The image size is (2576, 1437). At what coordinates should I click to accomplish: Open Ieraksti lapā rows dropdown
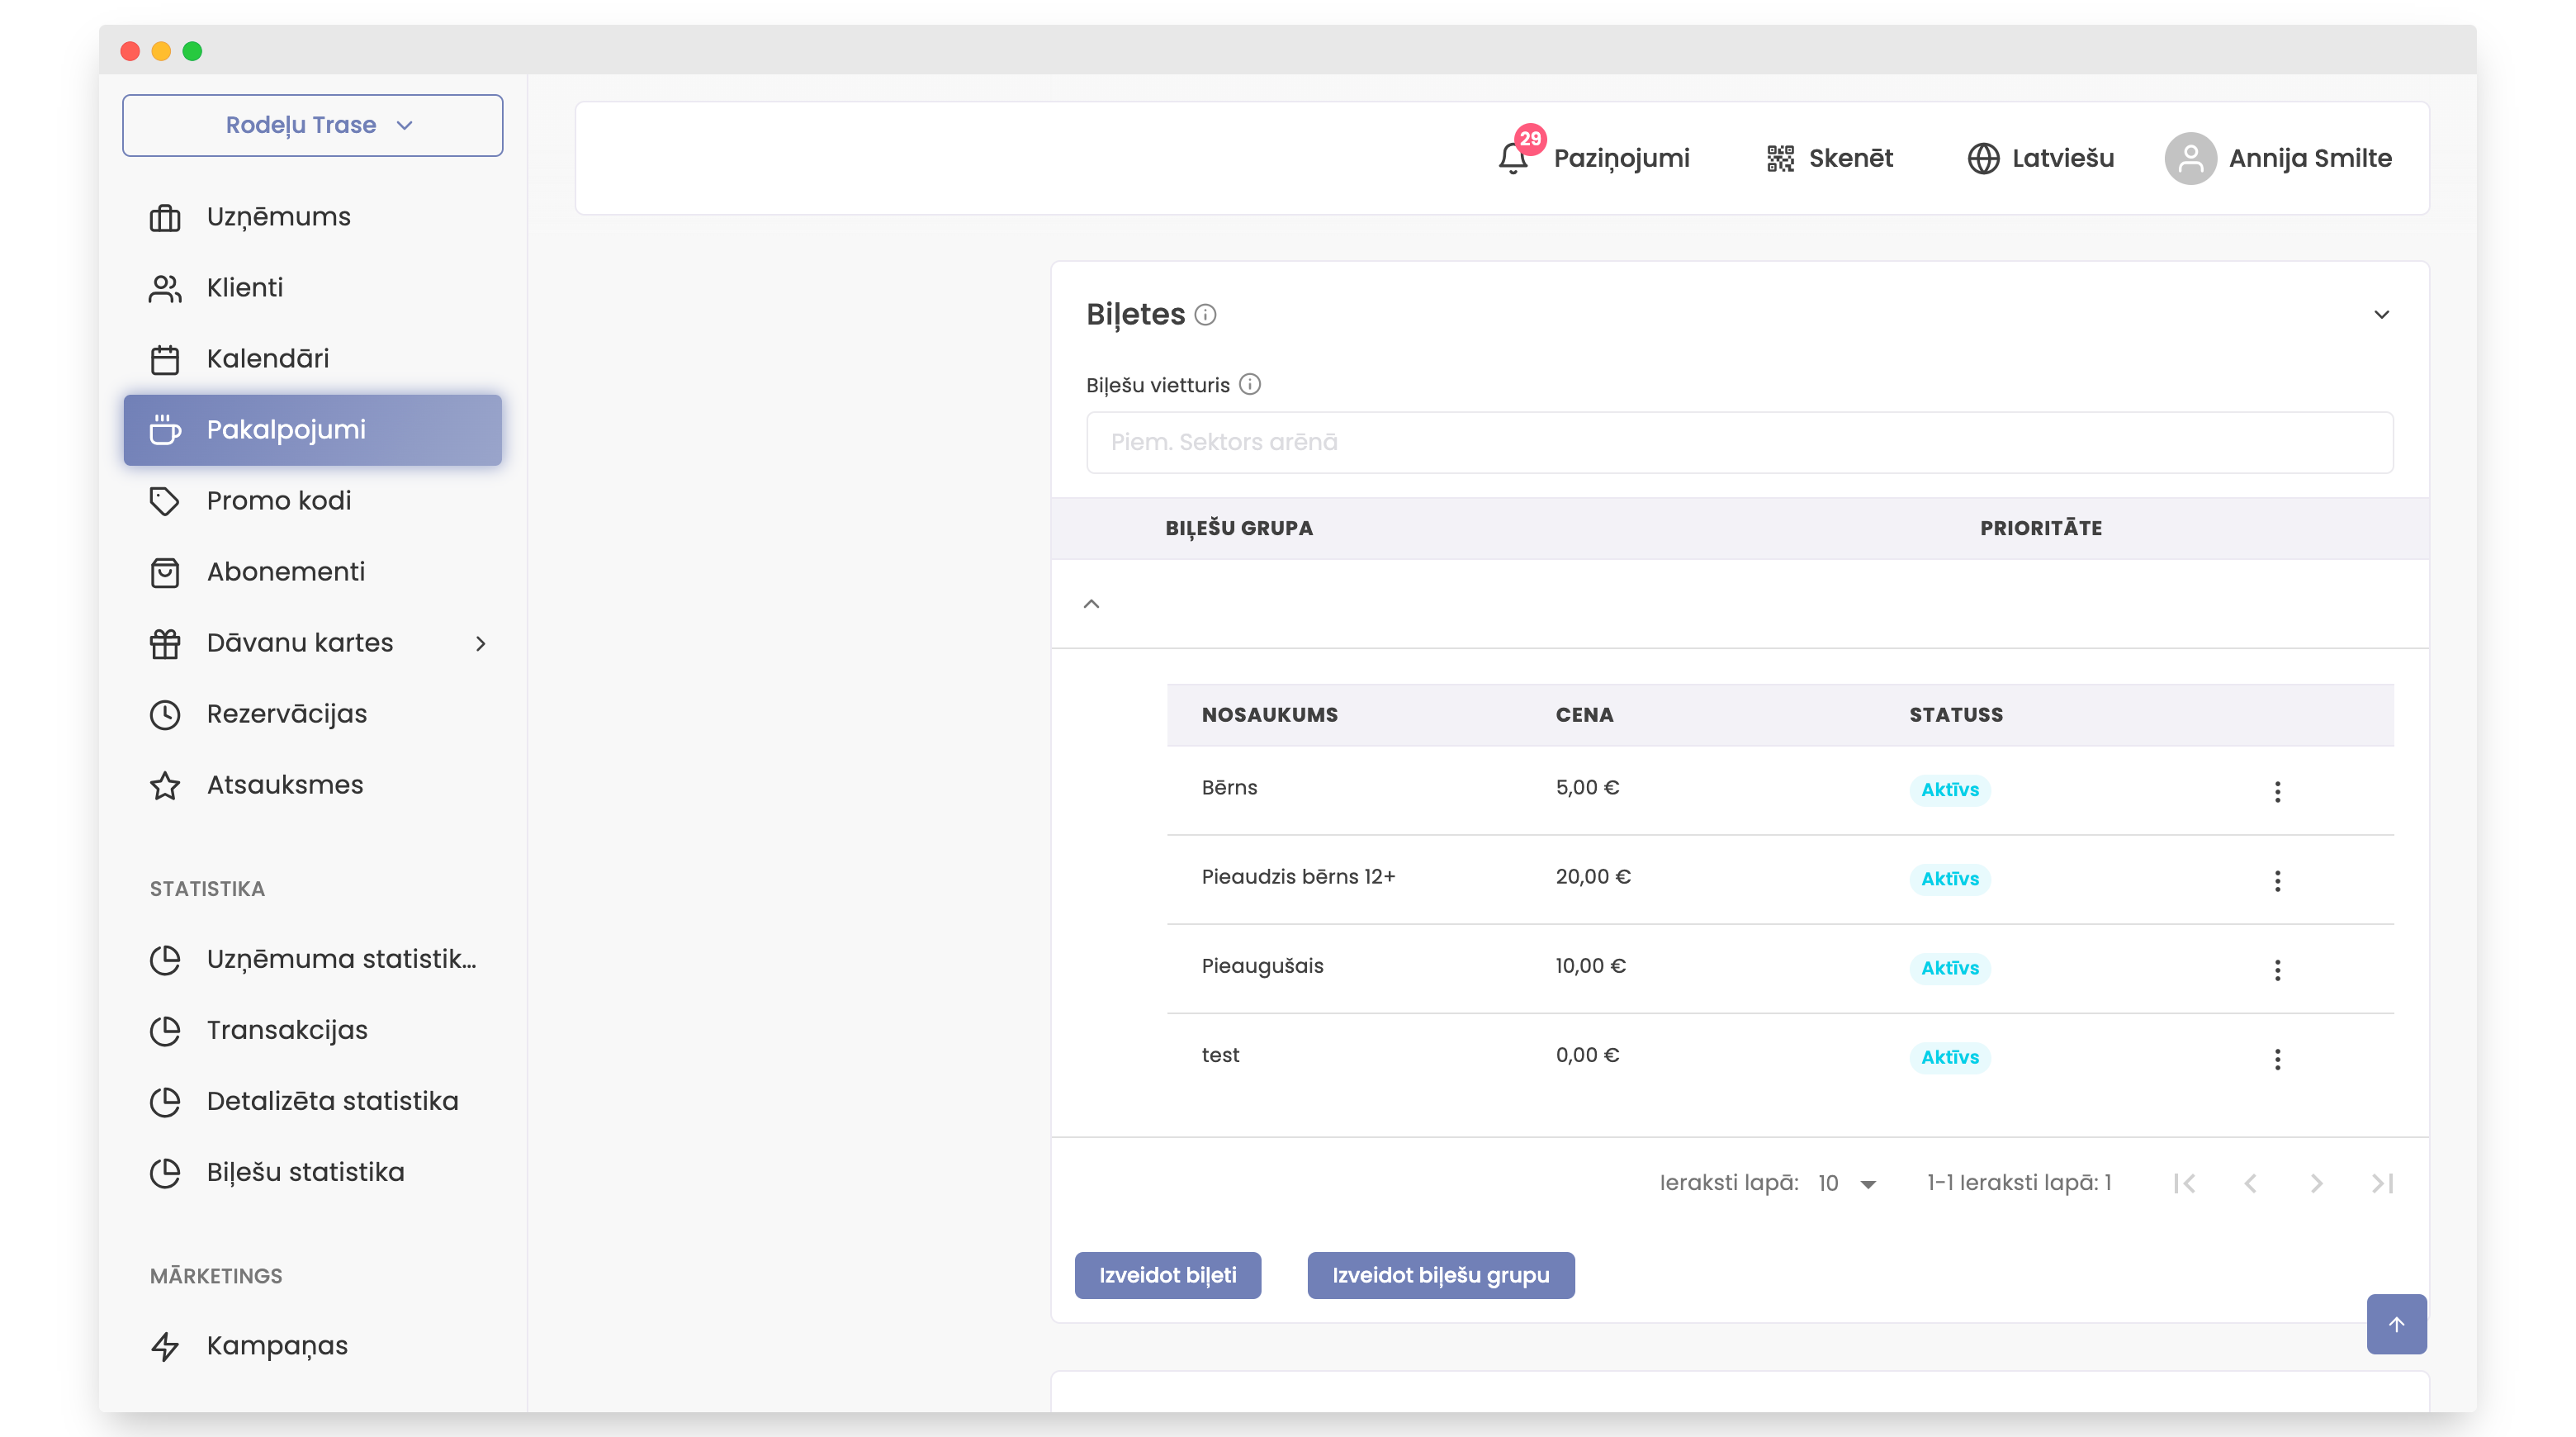[1846, 1183]
